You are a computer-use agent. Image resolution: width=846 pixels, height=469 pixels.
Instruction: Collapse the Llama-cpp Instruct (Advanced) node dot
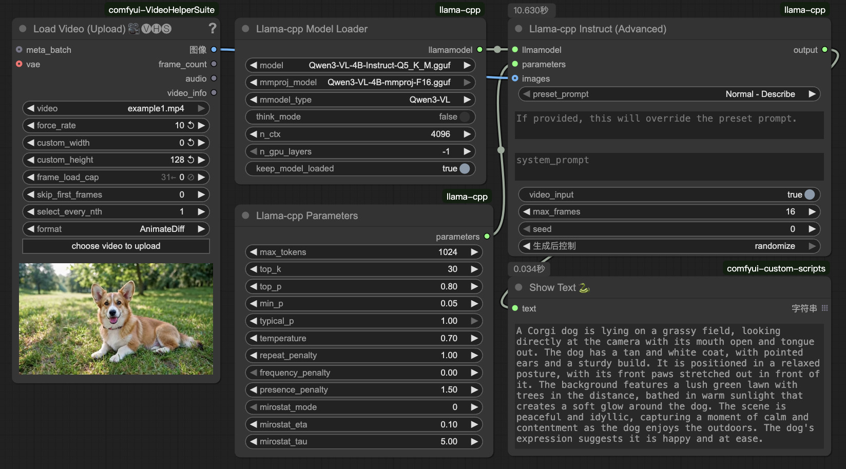coord(518,29)
